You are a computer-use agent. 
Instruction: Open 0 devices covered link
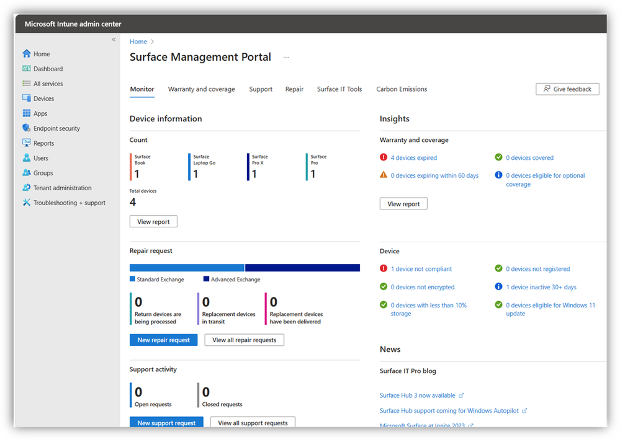click(x=529, y=157)
